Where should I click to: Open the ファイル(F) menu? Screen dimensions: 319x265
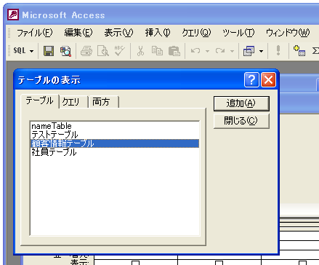[x=35, y=33]
